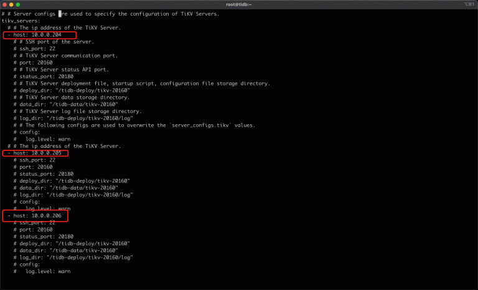Click the host: 10.0.0.206 line
478x290 pixels.
point(34,215)
